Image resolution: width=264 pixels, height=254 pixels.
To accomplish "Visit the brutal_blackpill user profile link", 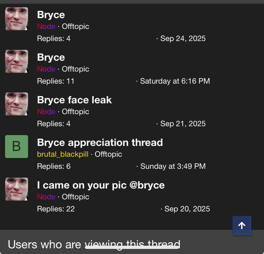I will pos(62,154).
